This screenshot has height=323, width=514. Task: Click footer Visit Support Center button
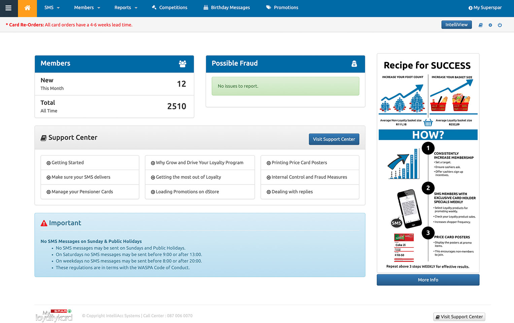point(459,317)
